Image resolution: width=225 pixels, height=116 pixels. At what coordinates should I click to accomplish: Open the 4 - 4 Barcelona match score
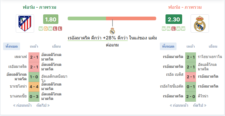coord(34,87)
